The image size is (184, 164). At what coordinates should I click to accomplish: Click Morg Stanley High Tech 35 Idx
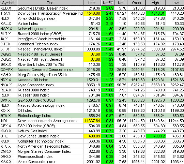[43, 75]
